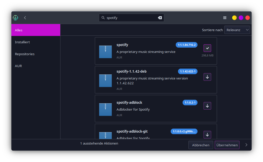Screen dimensions: 263x162
Task: Click the purple maximize window button
Action: 241,18
